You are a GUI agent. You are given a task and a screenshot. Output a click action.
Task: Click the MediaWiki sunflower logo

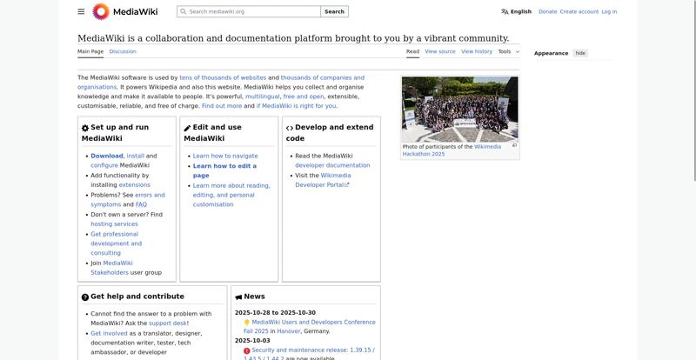tap(101, 11)
